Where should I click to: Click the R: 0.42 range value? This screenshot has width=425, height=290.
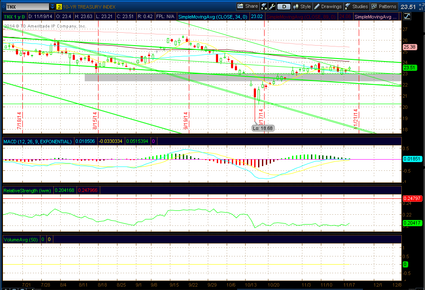[145, 16]
